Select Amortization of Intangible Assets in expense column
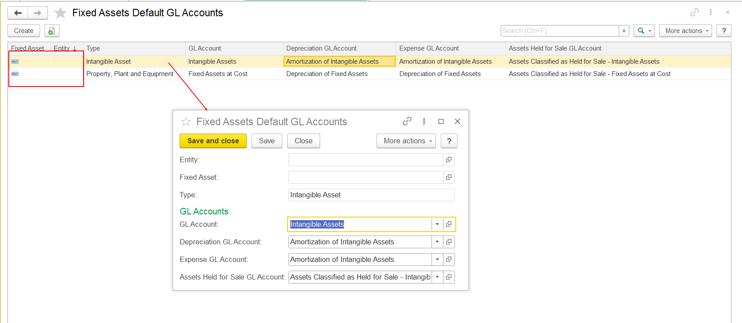 tap(450, 62)
